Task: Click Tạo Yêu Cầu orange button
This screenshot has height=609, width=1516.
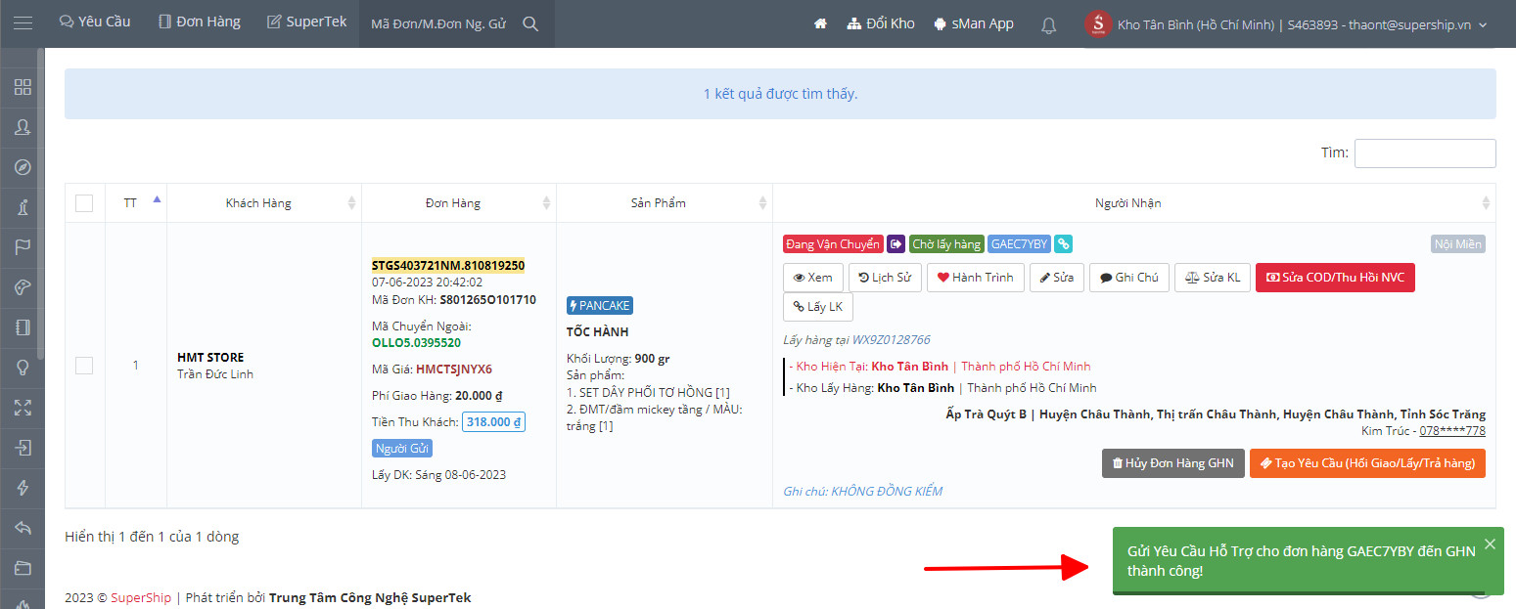Action: pyautogui.click(x=1367, y=463)
